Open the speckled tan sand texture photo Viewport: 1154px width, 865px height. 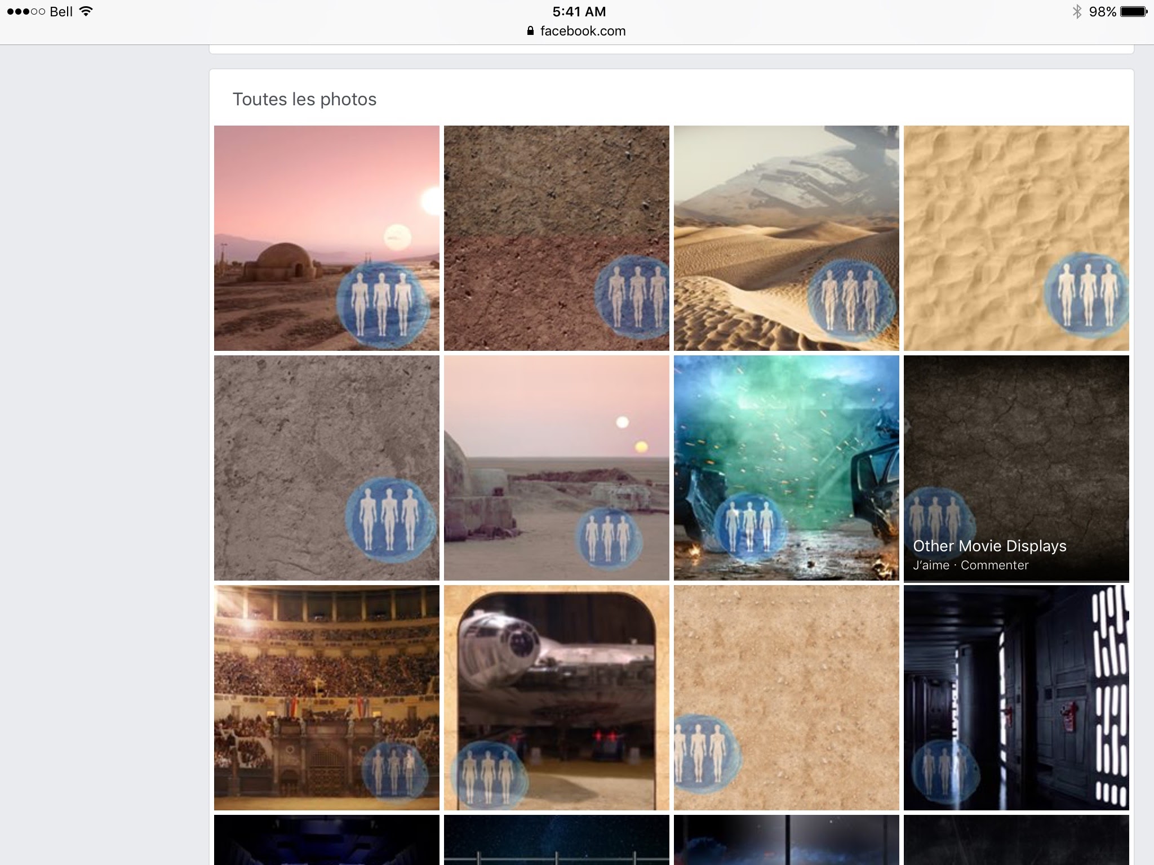click(x=787, y=698)
